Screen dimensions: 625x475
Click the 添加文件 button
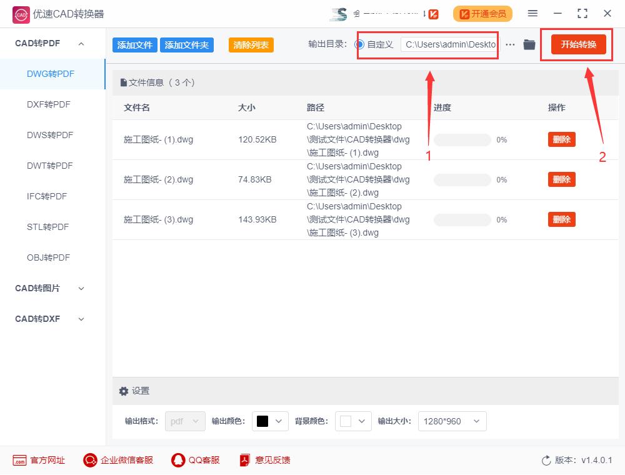(135, 45)
